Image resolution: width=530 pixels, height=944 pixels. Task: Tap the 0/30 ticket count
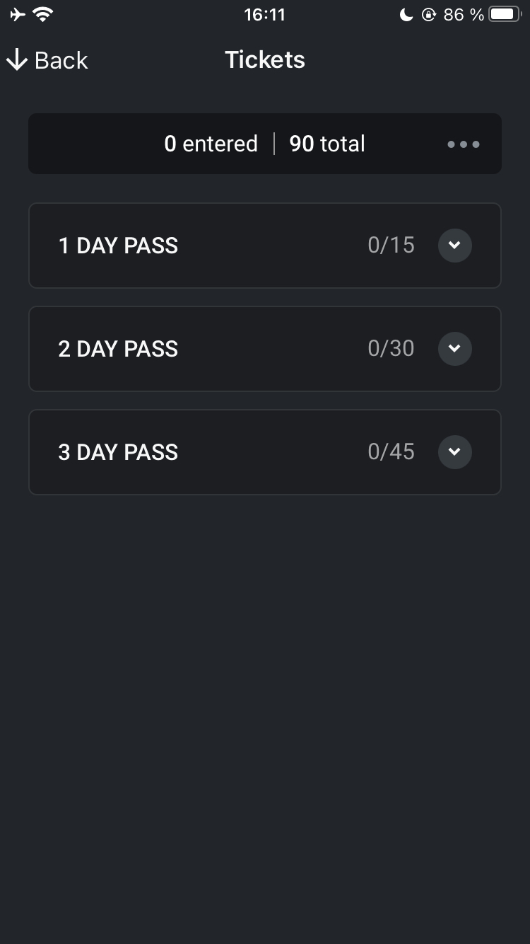[391, 349]
